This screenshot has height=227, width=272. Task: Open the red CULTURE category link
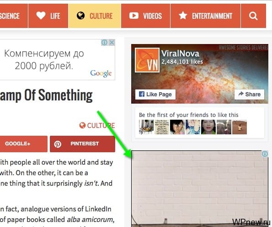[97, 126]
